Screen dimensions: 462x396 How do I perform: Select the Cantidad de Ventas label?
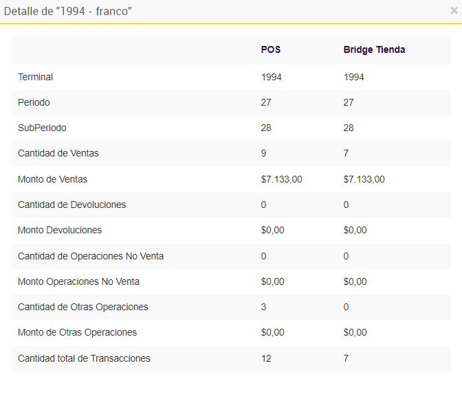pos(58,153)
